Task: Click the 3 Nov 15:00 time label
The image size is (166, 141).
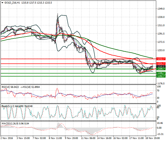Action: (x=23, y=138)
